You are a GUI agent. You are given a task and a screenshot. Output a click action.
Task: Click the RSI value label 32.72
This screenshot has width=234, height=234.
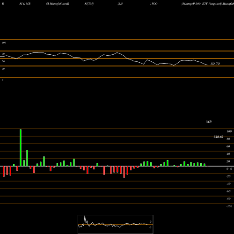coord(215,64)
